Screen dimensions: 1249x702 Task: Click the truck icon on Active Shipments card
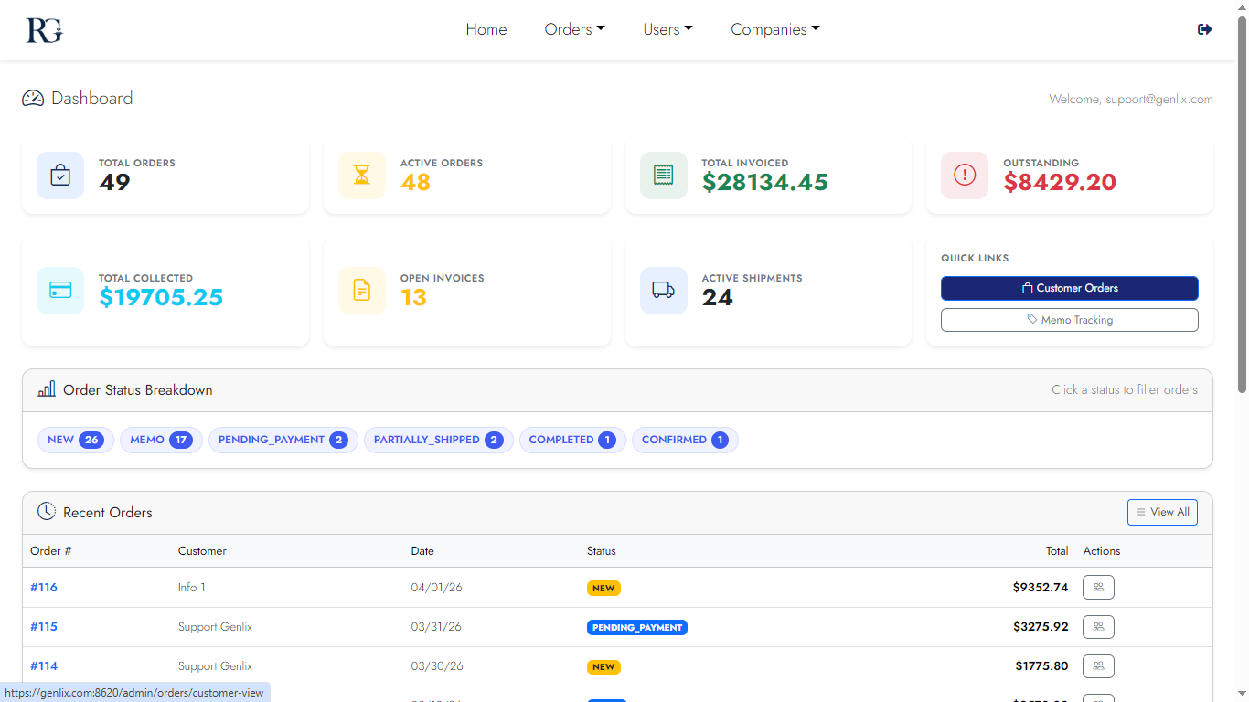tap(663, 290)
